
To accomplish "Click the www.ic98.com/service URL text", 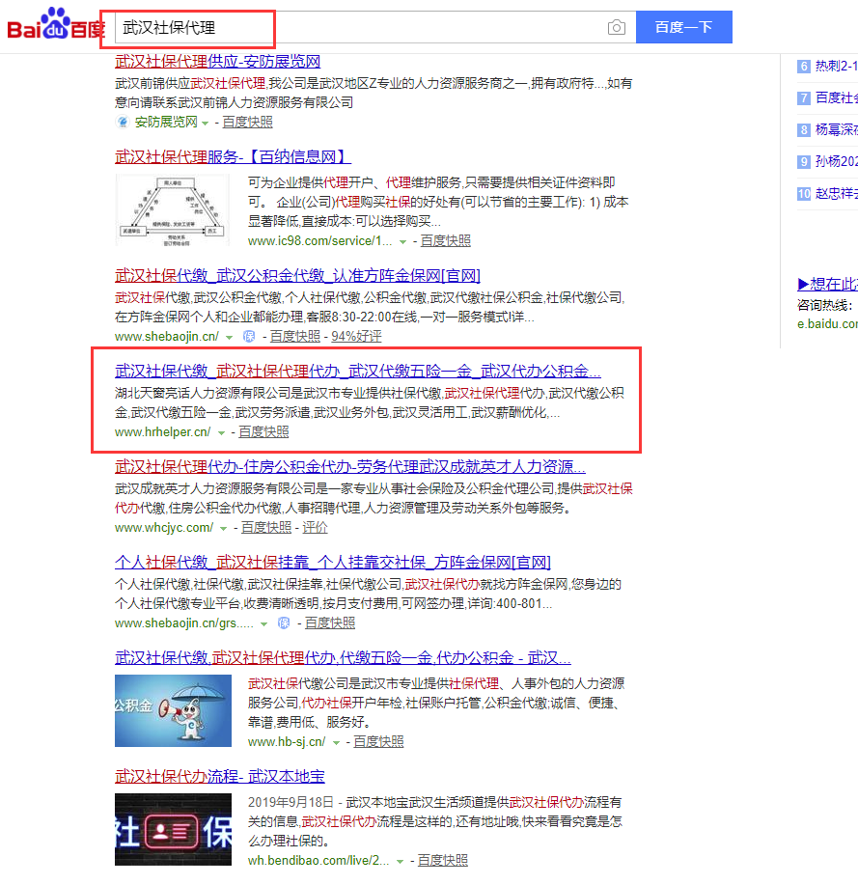I will pyautogui.click(x=320, y=241).
